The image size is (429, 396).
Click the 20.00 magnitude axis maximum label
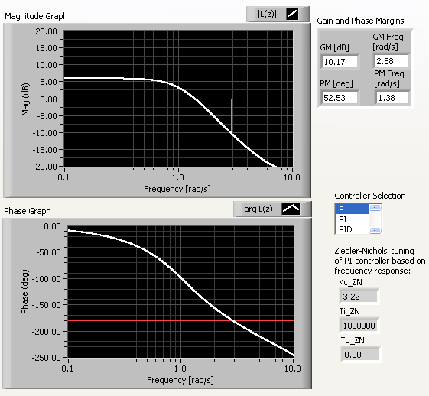pyautogui.click(x=46, y=31)
